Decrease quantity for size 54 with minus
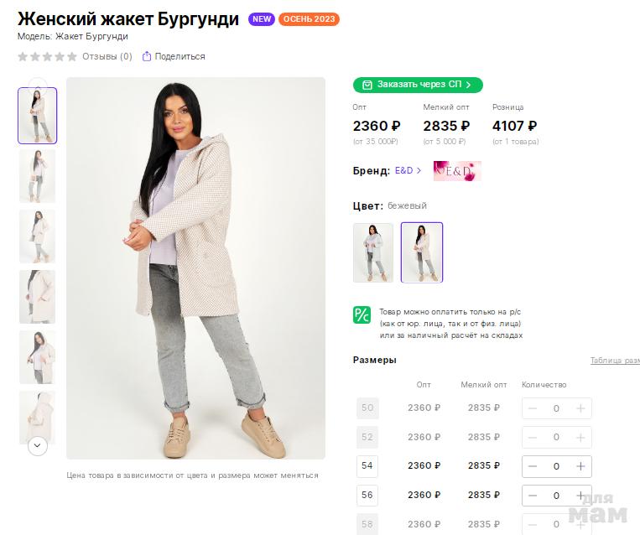Image resolution: width=640 pixels, height=535 pixels. [x=533, y=466]
